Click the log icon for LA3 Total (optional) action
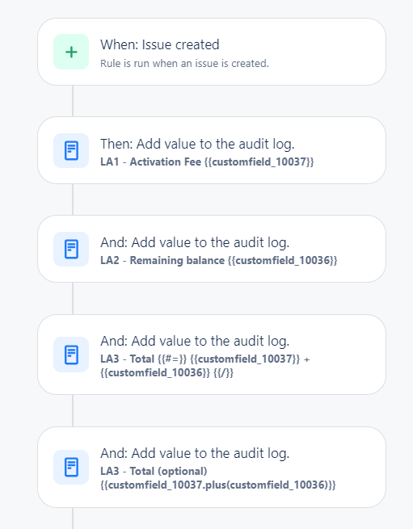413x529 pixels. [x=71, y=467]
